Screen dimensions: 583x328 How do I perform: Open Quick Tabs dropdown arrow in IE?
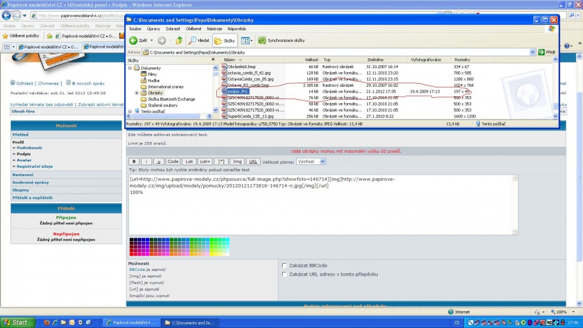[x=14, y=47]
